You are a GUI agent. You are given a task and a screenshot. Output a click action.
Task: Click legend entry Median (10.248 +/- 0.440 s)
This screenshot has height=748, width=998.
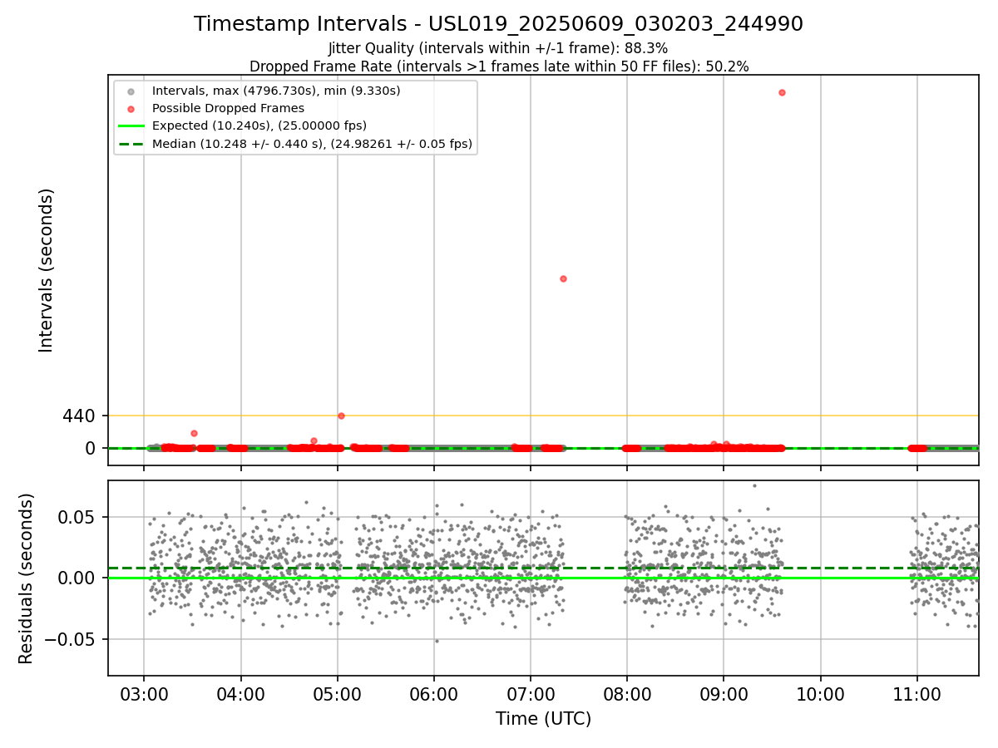click(312, 144)
